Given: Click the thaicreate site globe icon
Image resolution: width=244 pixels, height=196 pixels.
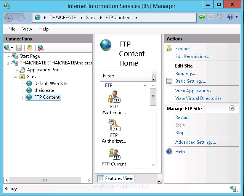Looking at the screenshot, I should [x=29, y=90].
